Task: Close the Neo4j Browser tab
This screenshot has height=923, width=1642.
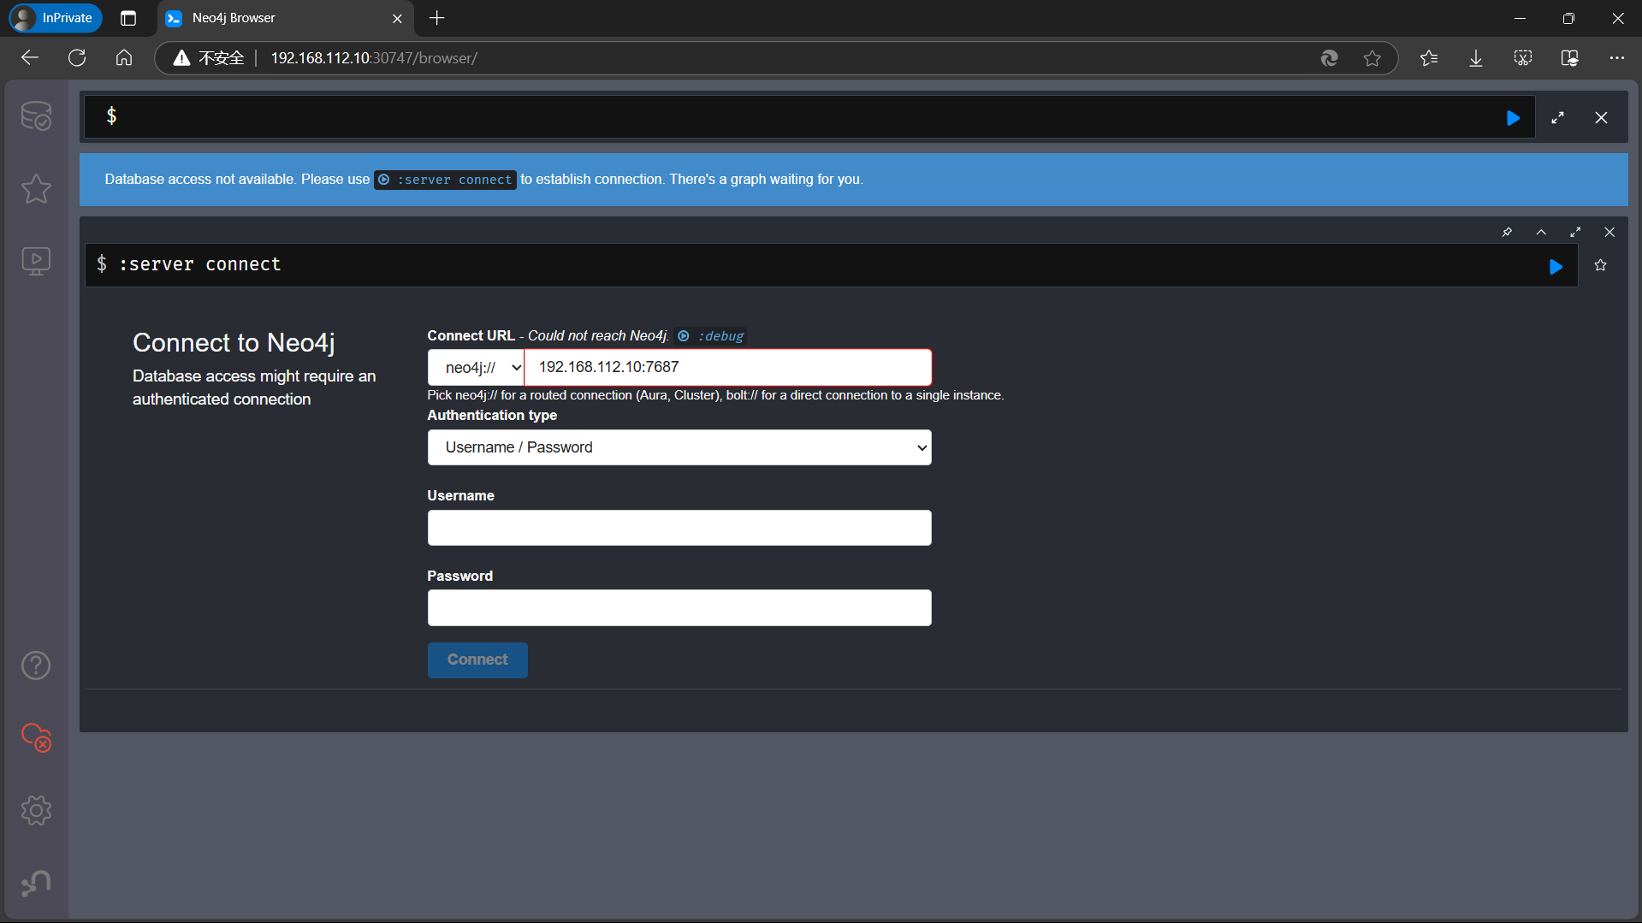Action: pyautogui.click(x=397, y=18)
